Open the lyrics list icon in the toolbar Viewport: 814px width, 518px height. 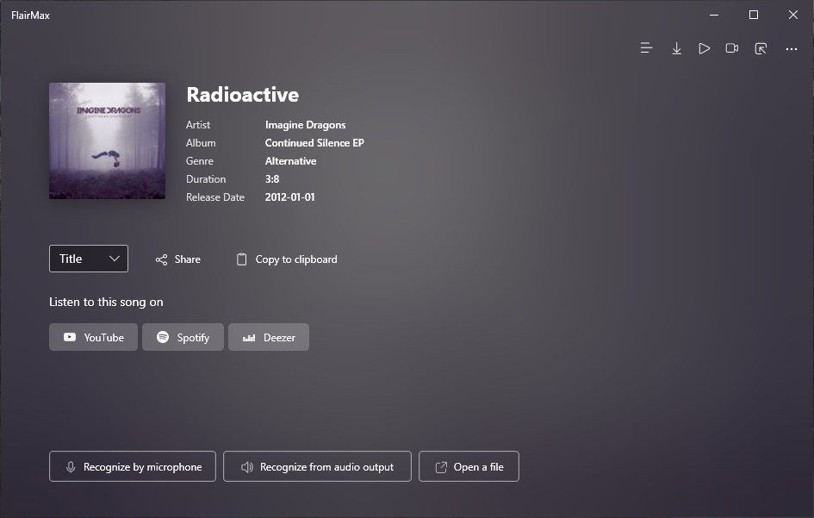coord(647,48)
